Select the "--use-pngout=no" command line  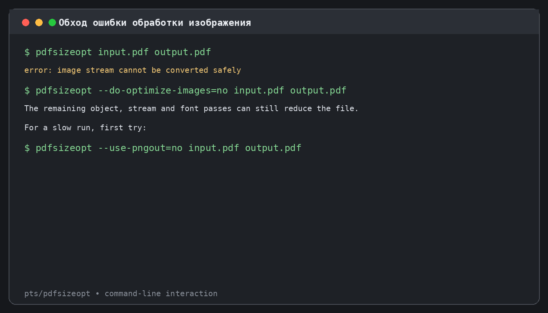click(x=163, y=148)
